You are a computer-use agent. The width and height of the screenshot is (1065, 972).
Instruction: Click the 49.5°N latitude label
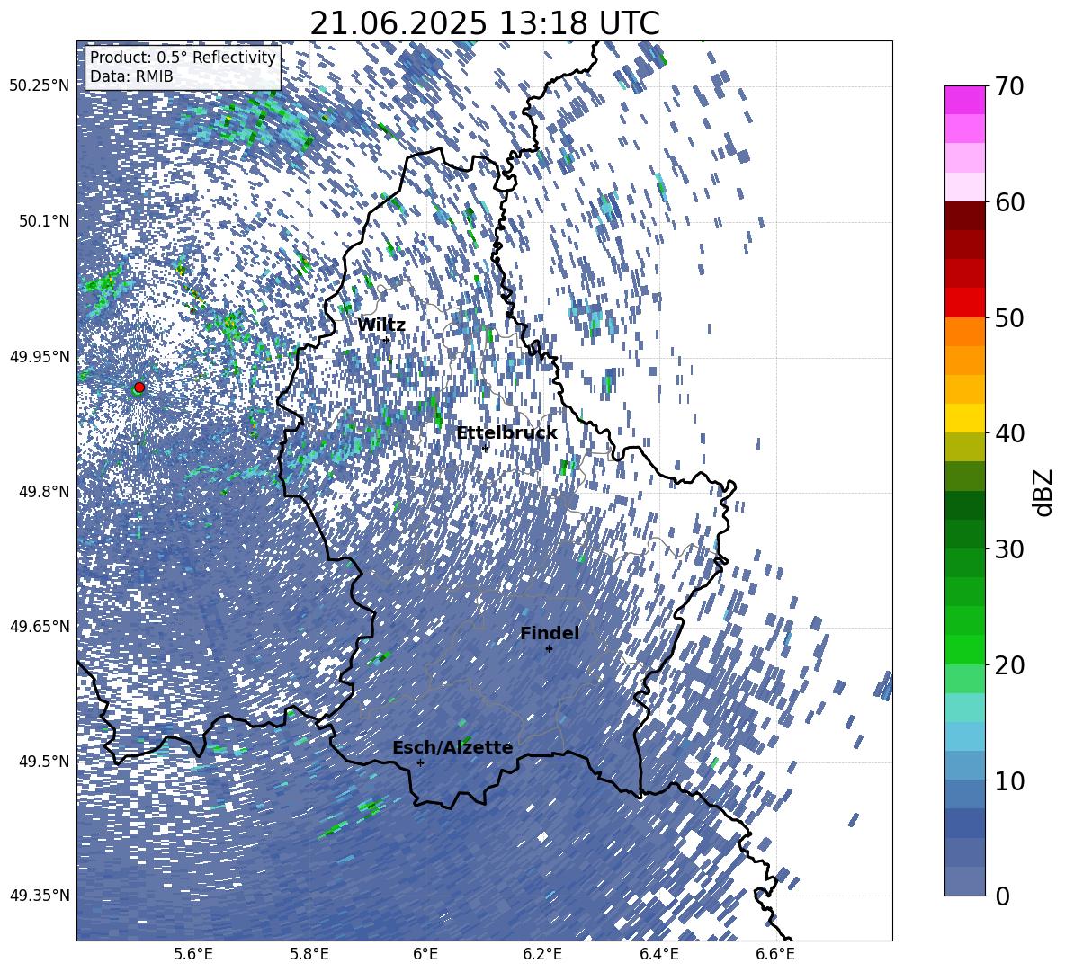[43, 761]
